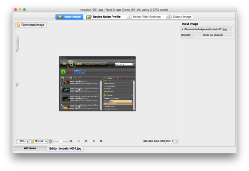Expand the side panel with the chevron arrow
The width and height of the screenshot is (249, 171).
point(17,84)
